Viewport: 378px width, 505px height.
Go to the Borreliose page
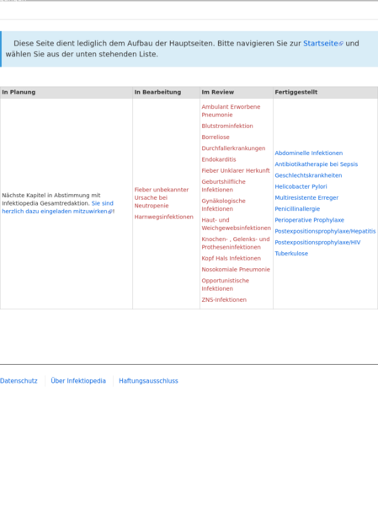[216, 137]
